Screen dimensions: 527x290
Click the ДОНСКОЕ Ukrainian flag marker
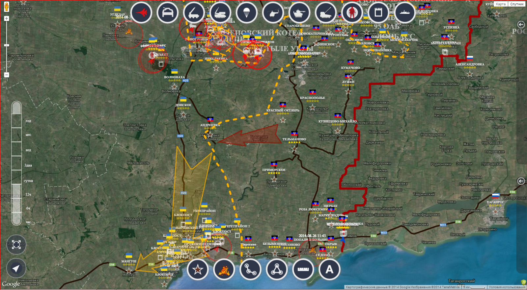[x=183, y=99]
